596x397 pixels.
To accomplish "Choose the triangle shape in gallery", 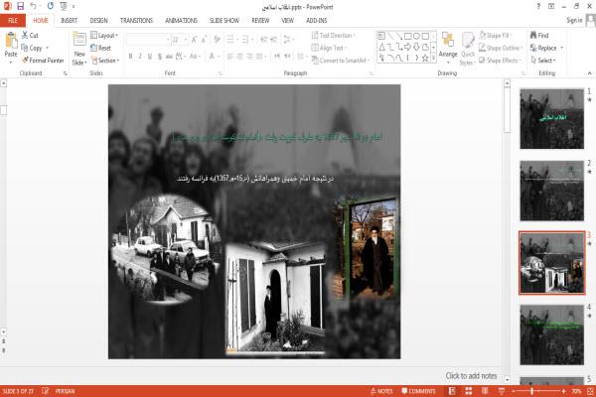I will [381, 47].
